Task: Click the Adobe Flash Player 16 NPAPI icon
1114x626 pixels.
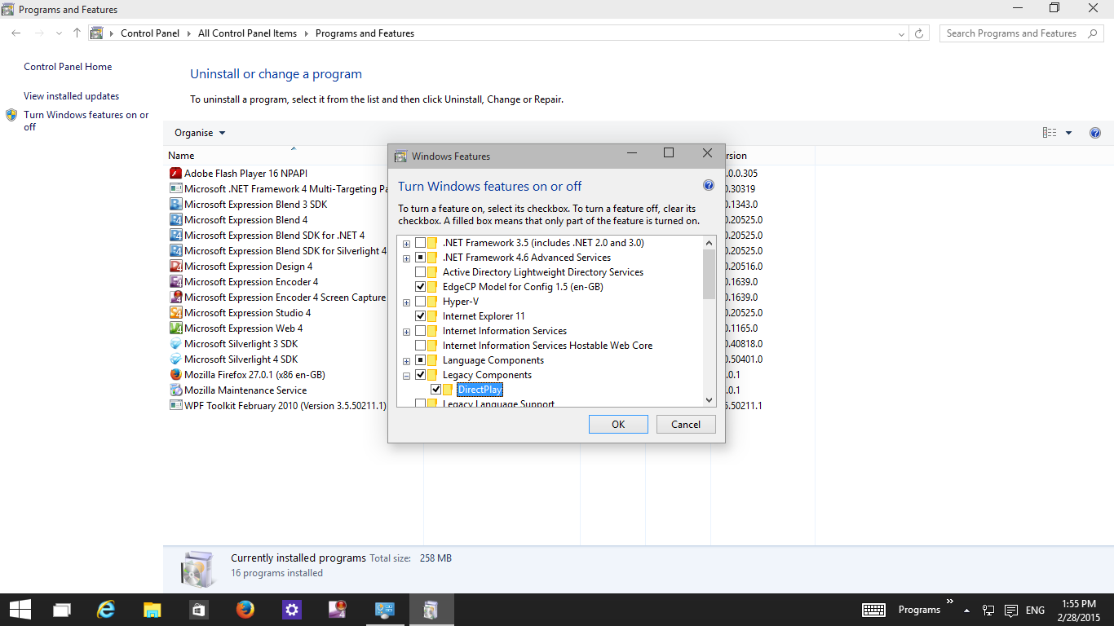Action: (175, 173)
